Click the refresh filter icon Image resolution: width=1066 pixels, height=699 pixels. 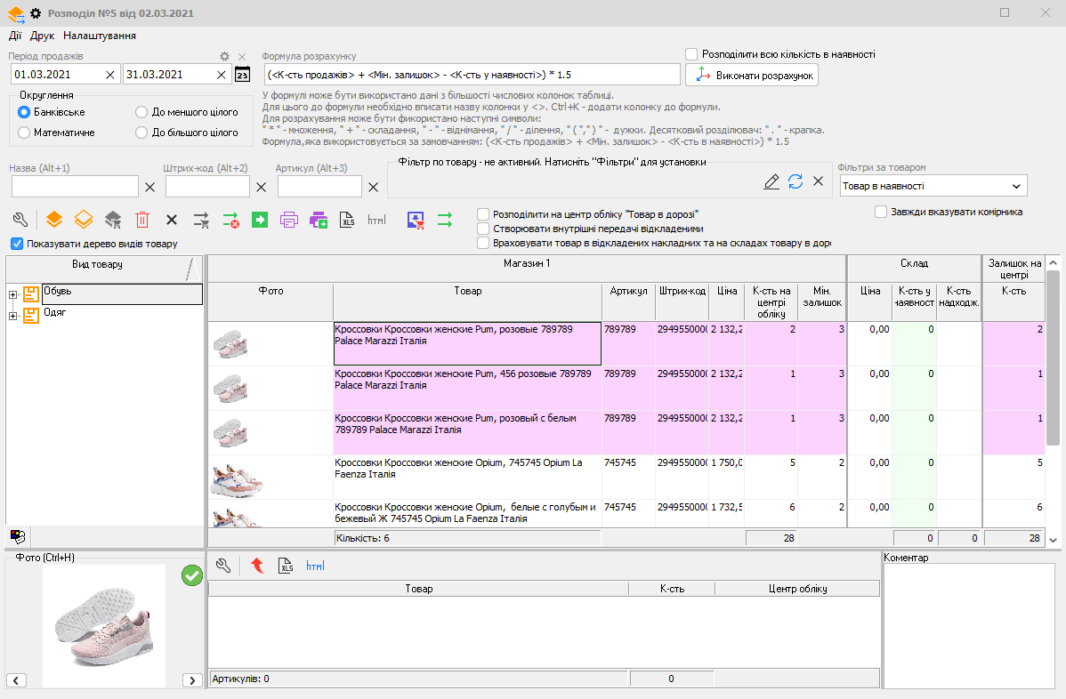point(795,181)
